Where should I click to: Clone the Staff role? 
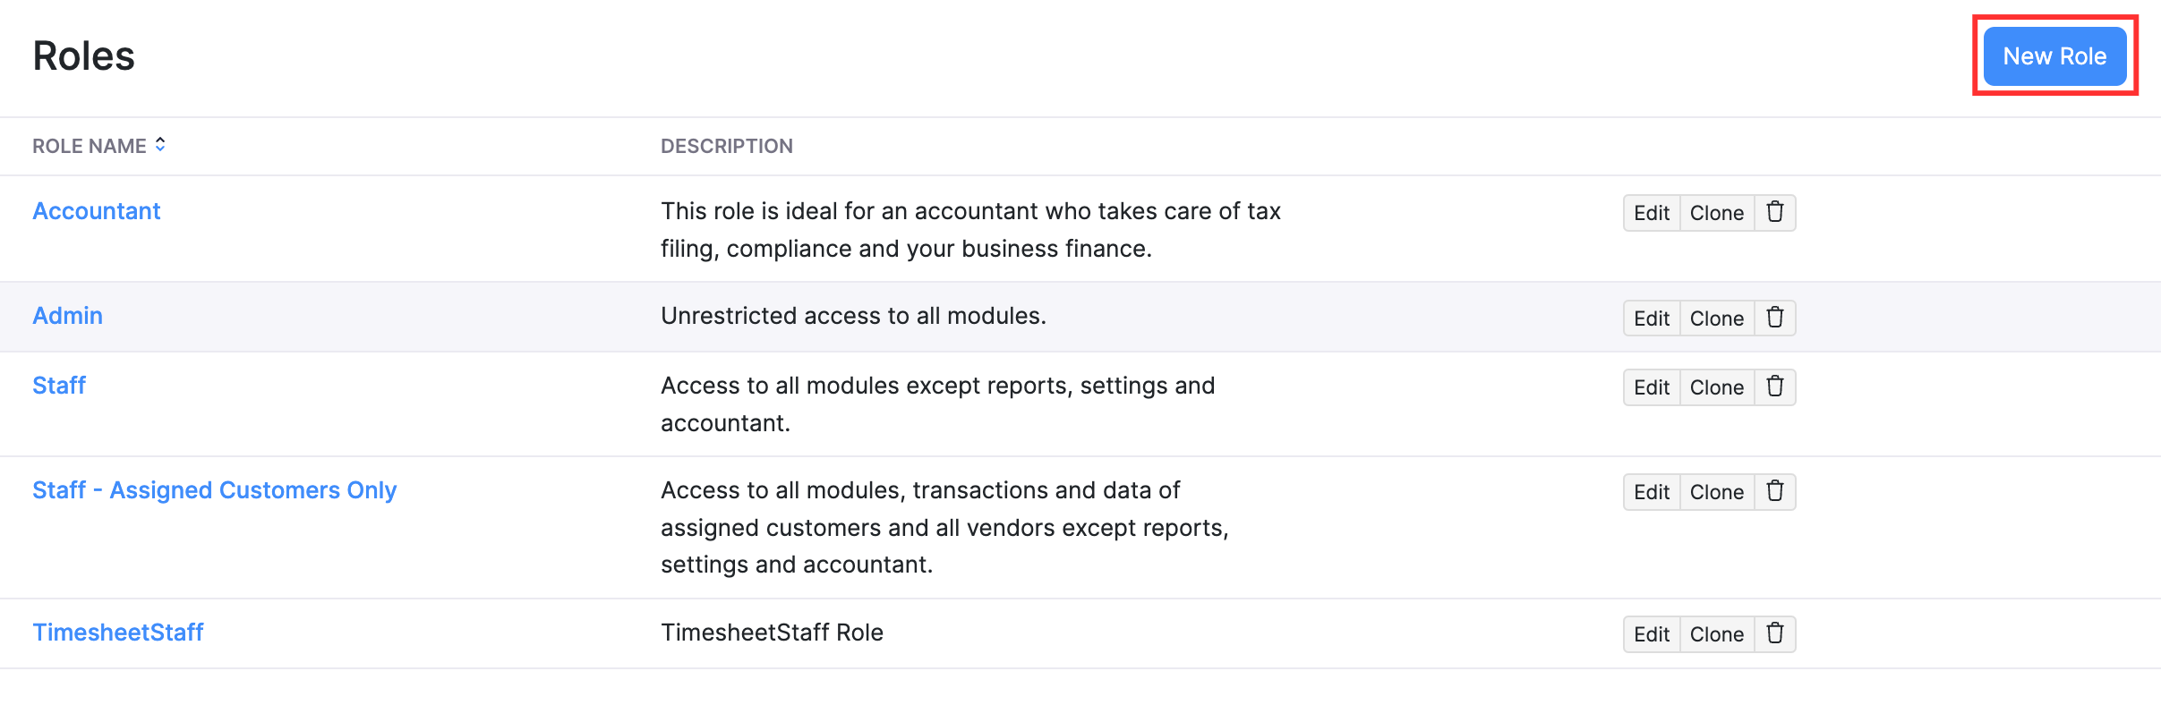tap(1716, 387)
